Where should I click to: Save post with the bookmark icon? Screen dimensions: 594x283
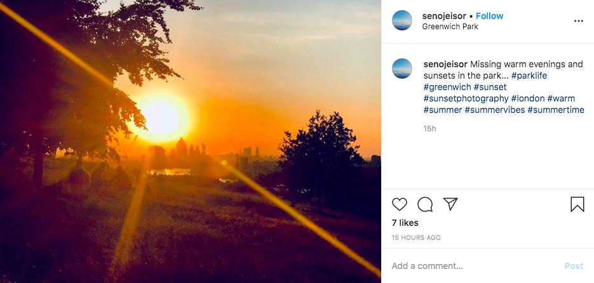577,204
